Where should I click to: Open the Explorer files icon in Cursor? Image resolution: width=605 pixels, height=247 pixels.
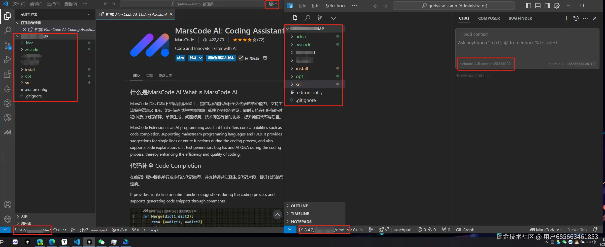point(294,18)
